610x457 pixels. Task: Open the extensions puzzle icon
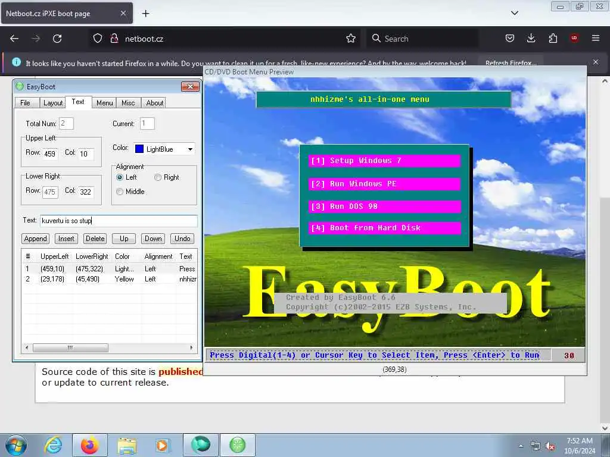553,39
